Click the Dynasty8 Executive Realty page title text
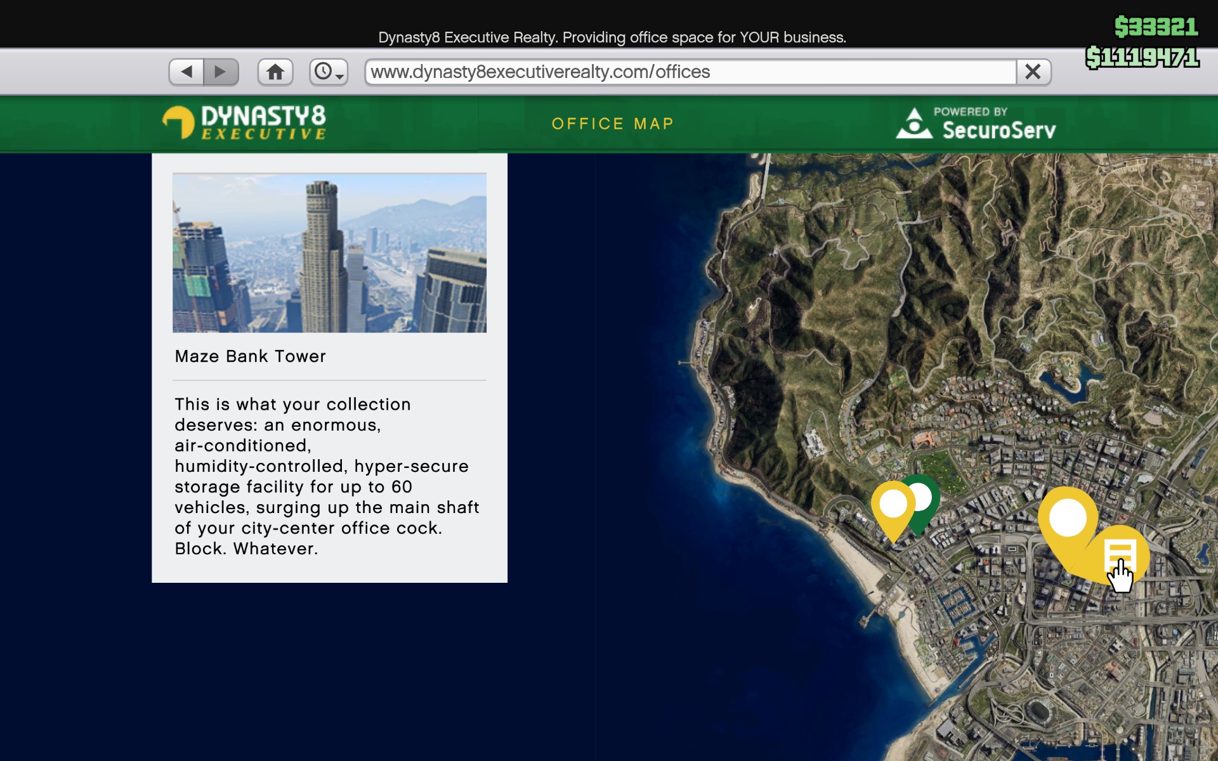Image resolution: width=1218 pixels, height=761 pixels. click(x=612, y=37)
